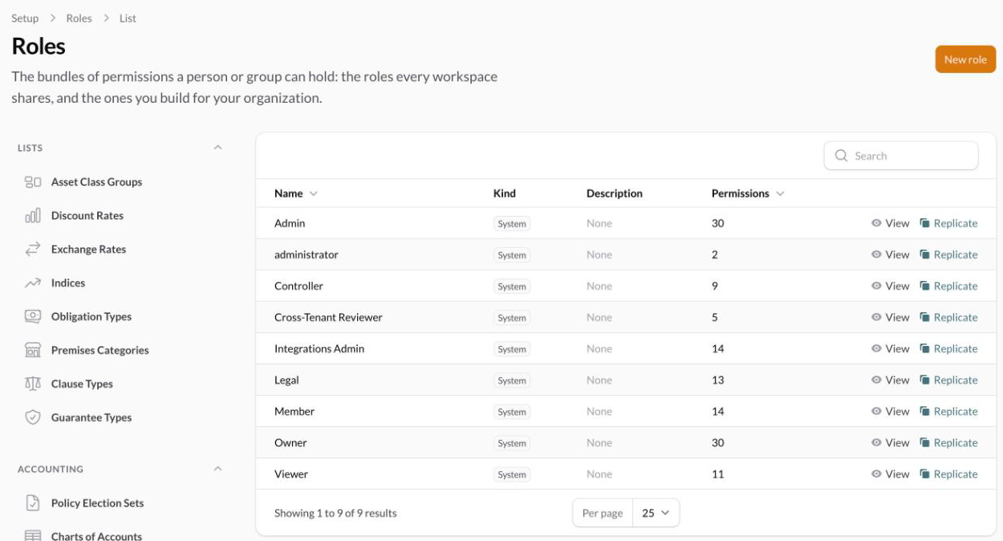The width and height of the screenshot is (1003, 541).
Task: Click the magnifier icon in Search box
Action: pos(841,156)
